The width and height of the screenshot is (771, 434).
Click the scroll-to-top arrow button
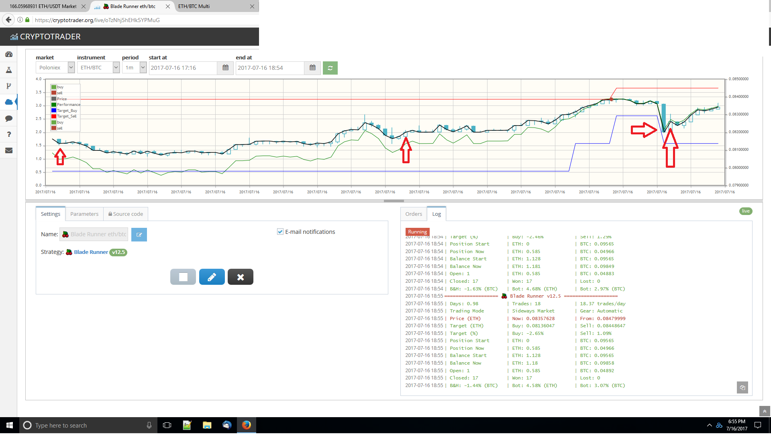coord(765,412)
